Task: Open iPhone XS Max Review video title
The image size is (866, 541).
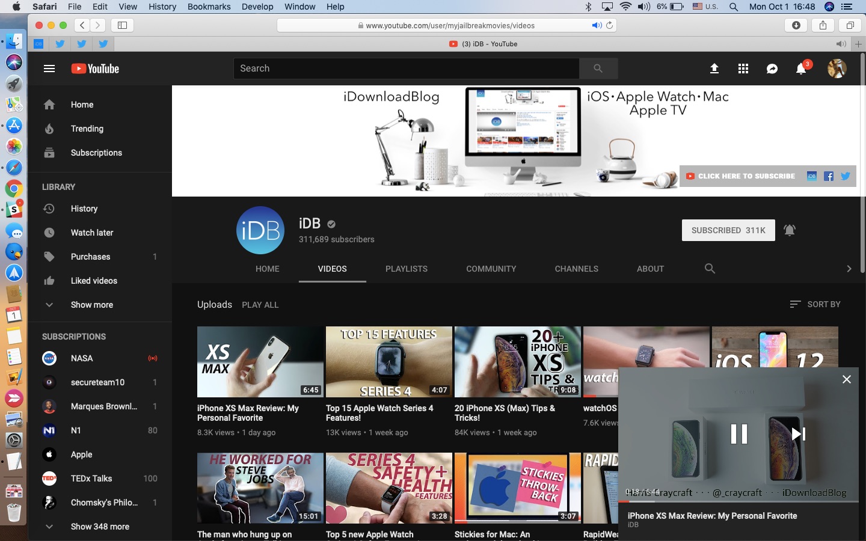Action: (248, 413)
